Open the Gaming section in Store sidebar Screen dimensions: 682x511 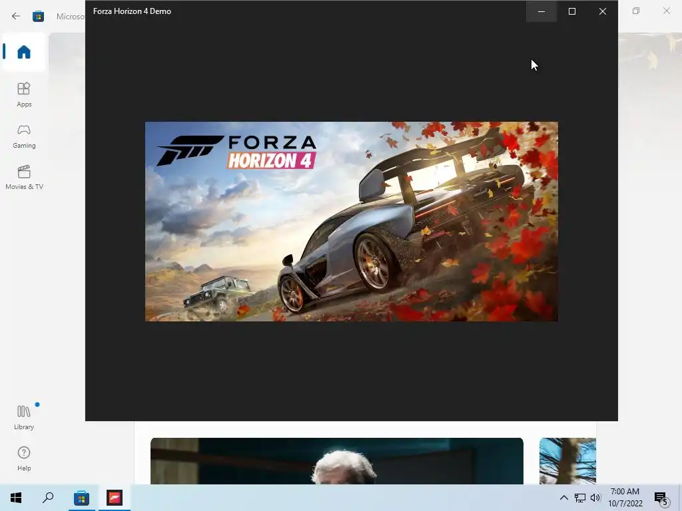tap(24, 136)
